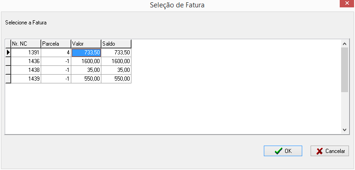Click invoice number 1391 cell
The height and width of the screenshot is (170, 355).
pyautogui.click(x=26, y=53)
